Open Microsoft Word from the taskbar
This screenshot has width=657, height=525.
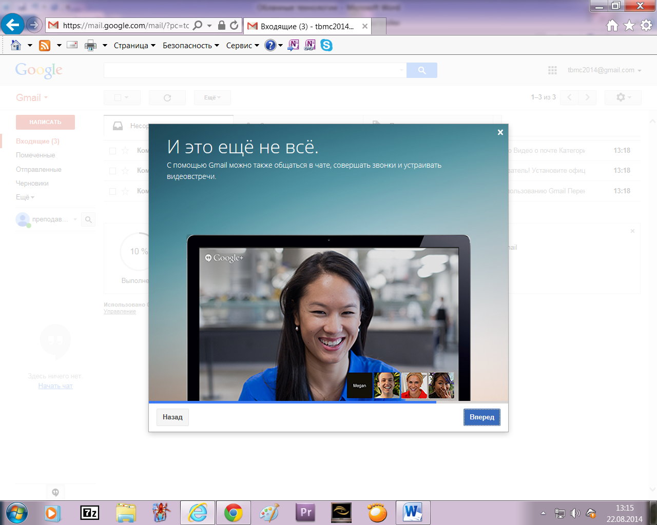coord(413,513)
